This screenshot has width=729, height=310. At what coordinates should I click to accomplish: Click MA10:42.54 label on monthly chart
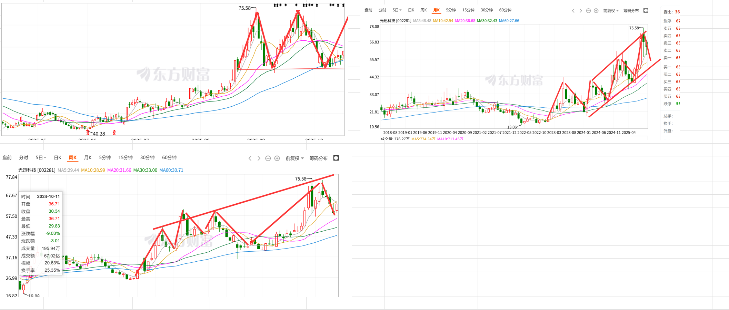[x=443, y=21]
